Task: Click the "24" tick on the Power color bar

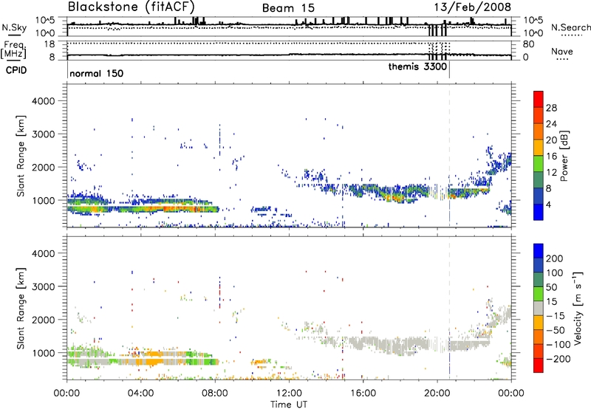Action: pyautogui.click(x=551, y=124)
